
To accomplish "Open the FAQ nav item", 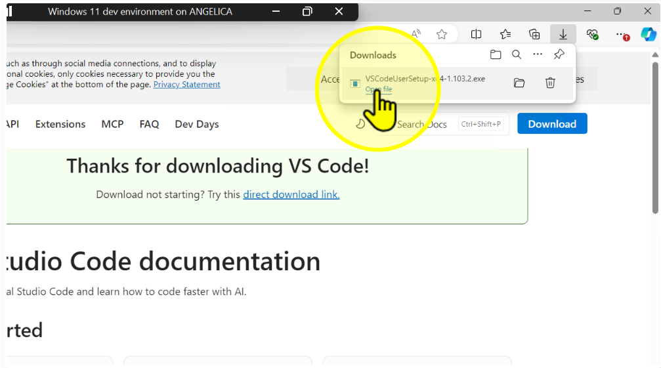I will (149, 124).
